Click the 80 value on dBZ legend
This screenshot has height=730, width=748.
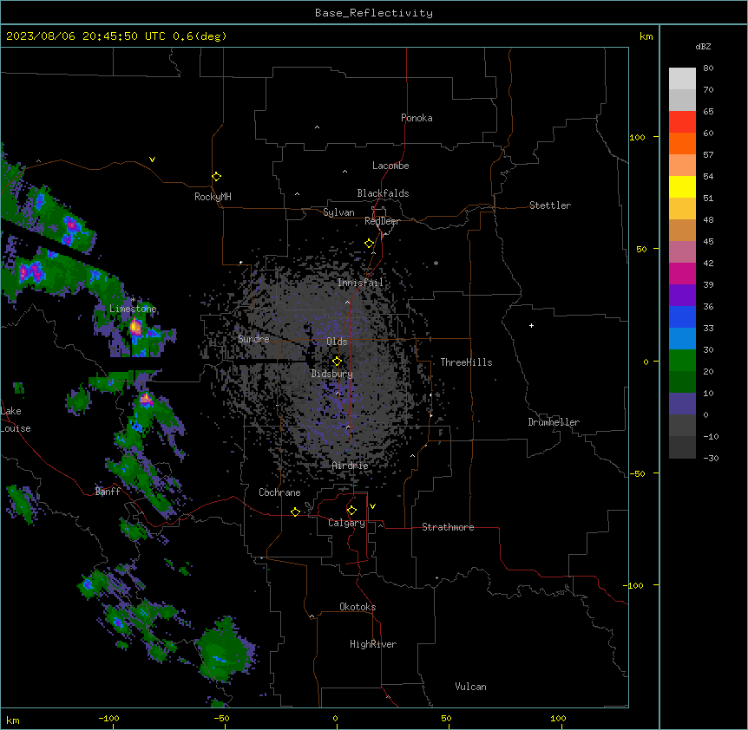coord(708,68)
